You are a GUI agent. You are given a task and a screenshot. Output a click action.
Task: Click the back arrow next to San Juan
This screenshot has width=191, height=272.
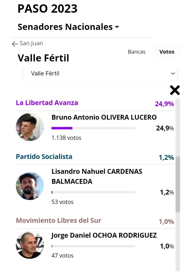(15, 44)
